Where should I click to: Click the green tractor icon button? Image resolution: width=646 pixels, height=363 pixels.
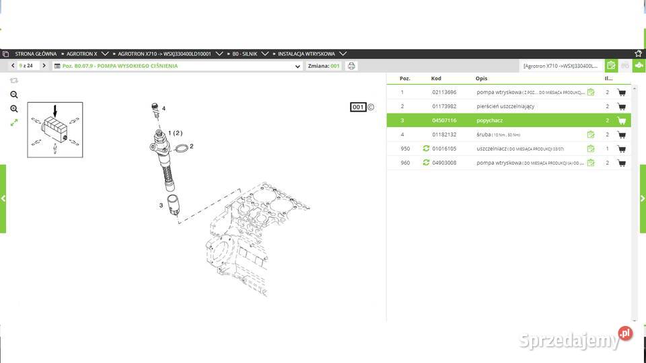[x=639, y=65]
